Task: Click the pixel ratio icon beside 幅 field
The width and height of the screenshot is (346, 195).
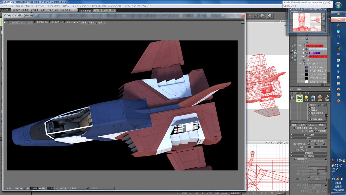Action: coord(40,188)
